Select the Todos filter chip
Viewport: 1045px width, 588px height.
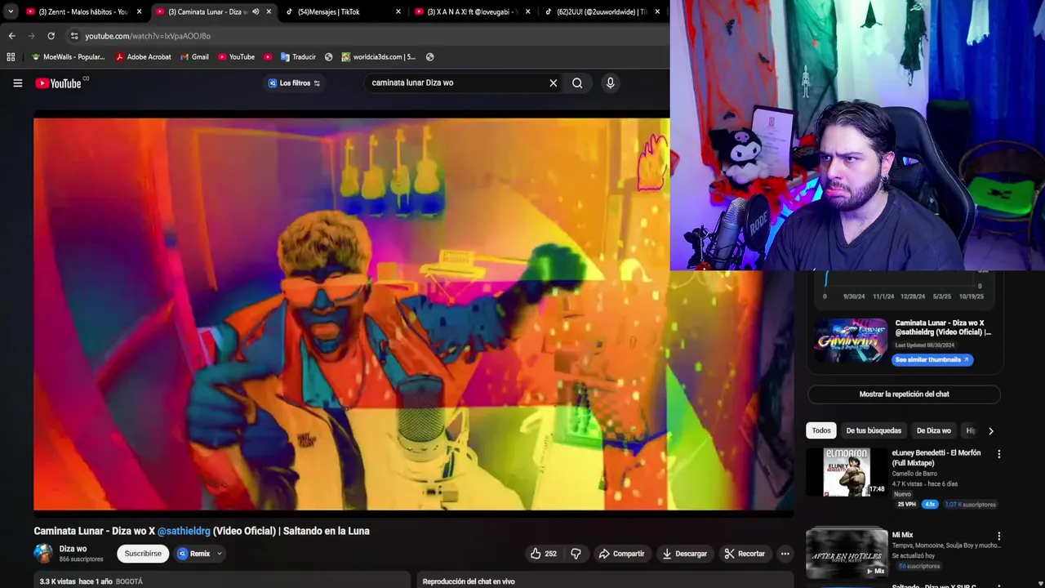[821, 430]
